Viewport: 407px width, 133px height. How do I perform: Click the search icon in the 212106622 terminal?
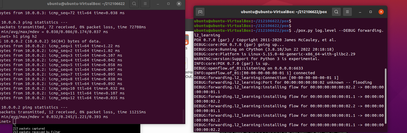click(x=134, y=4)
